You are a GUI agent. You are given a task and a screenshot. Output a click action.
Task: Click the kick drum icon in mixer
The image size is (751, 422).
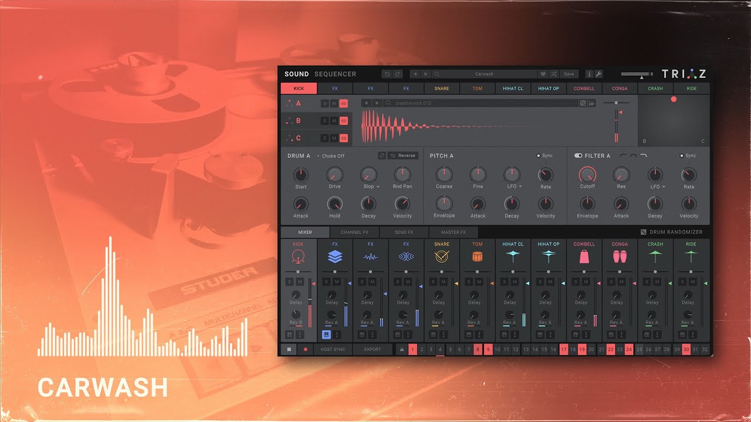(x=298, y=256)
